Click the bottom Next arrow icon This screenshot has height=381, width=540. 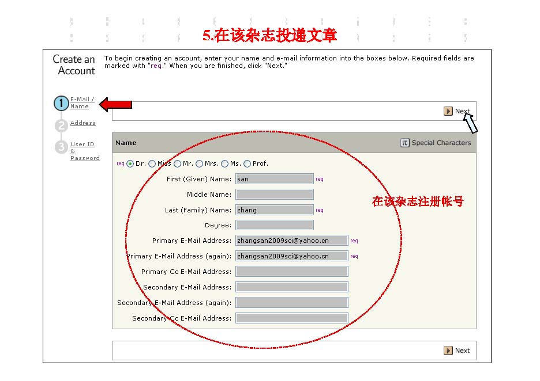coord(448,350)
